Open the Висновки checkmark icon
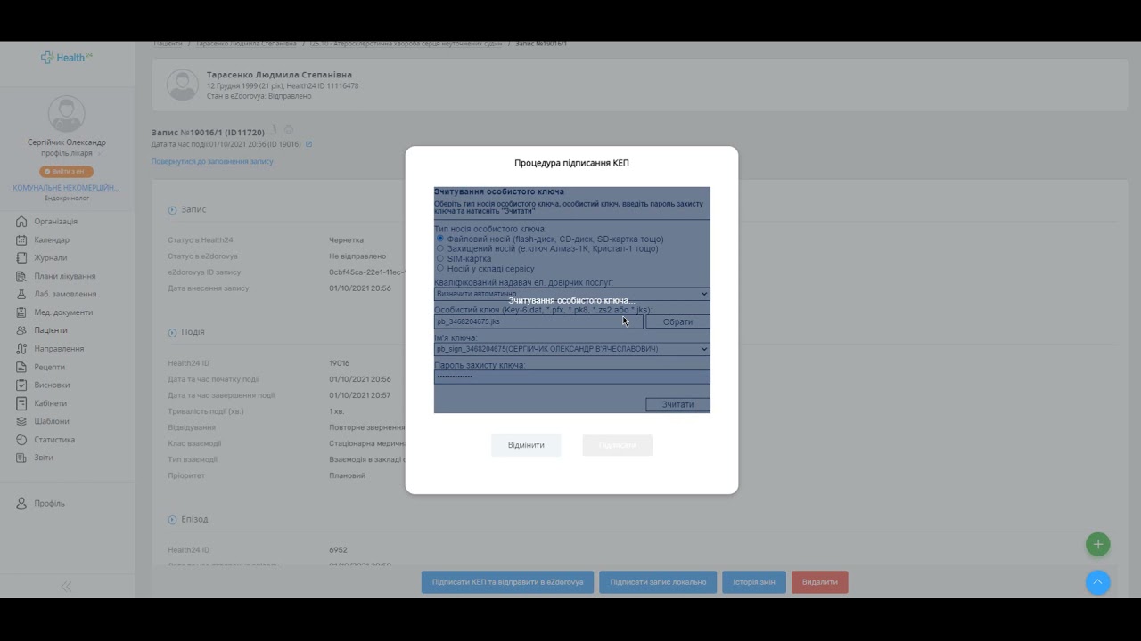Viewport: 1141px width, 641px height. [21, 385]
